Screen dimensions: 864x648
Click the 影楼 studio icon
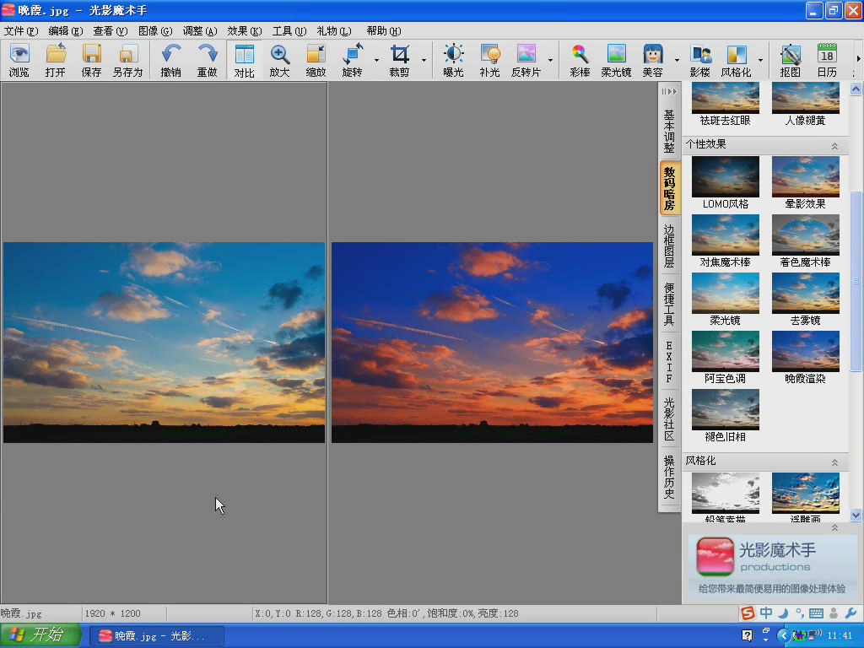click(700, 60)
